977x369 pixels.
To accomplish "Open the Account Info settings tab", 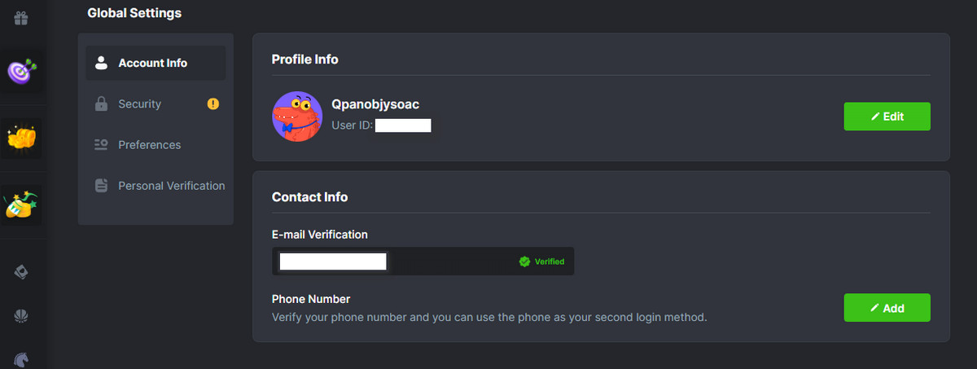I will pyautogui.click(x=155, y=64).
